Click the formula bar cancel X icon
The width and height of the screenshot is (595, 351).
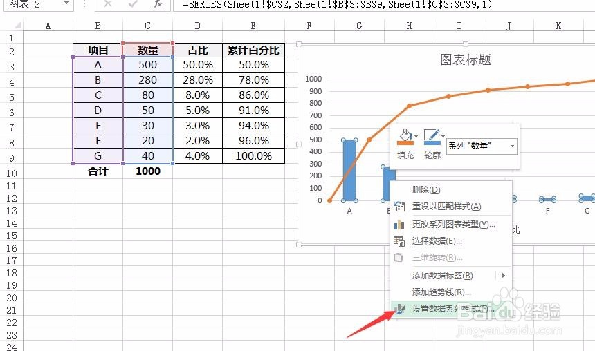tap(108, 3)
